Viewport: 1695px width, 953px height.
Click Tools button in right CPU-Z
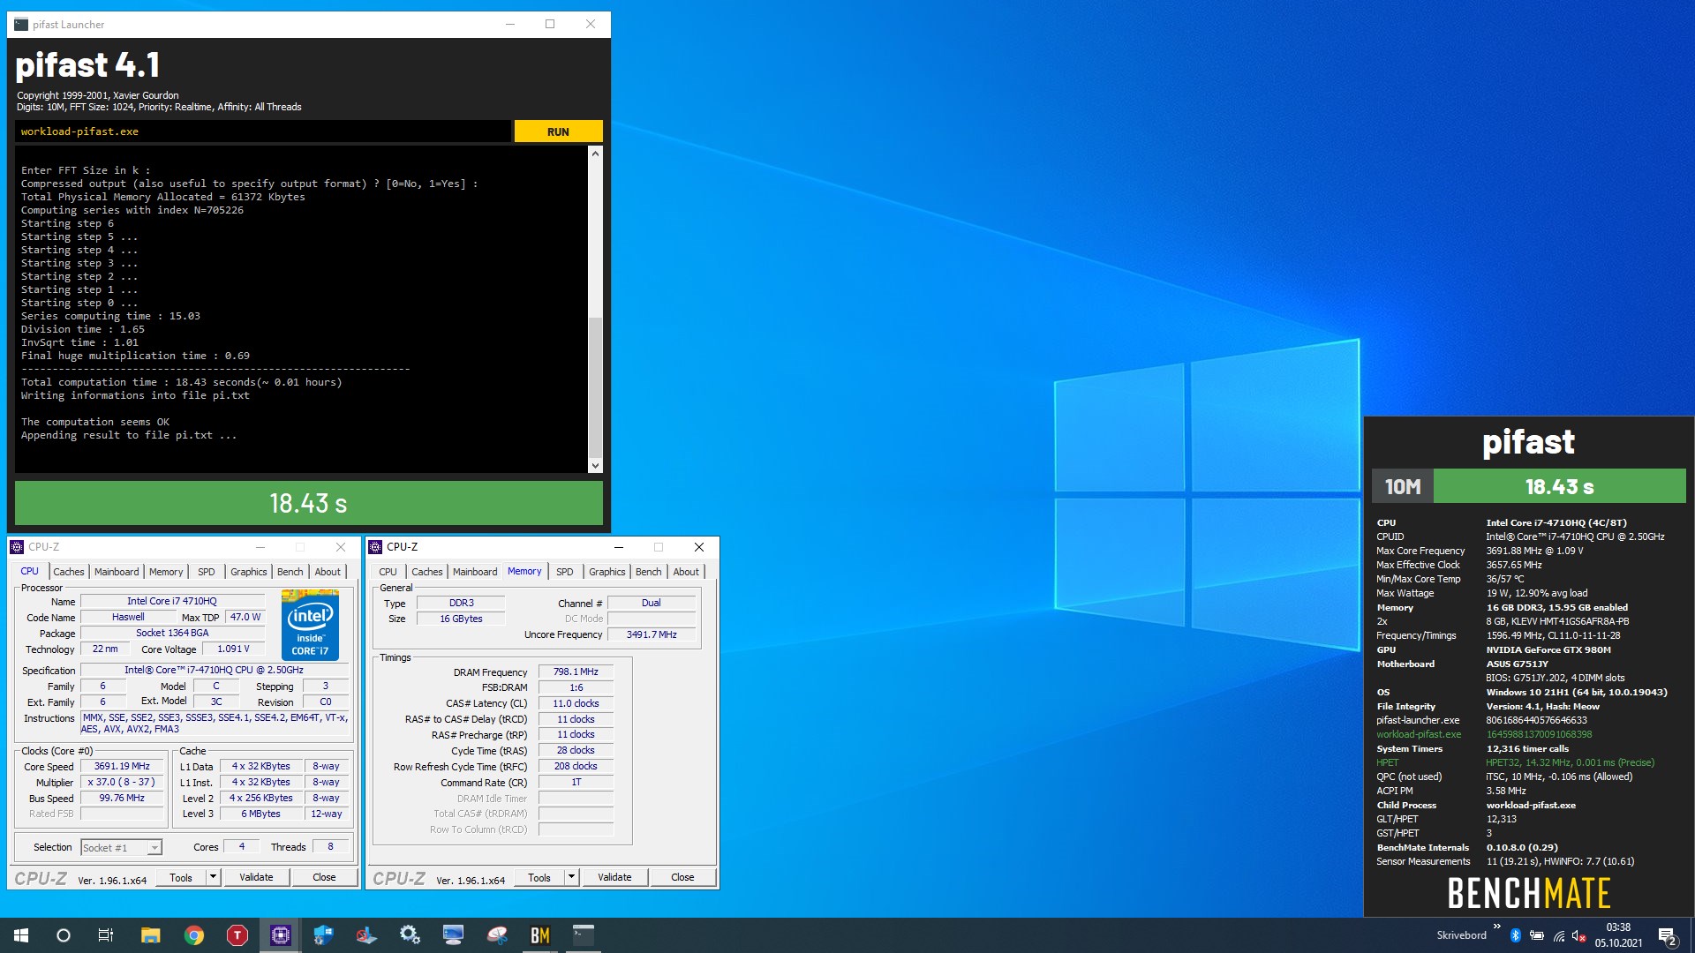pyautogui.click(x=539, y=877)
